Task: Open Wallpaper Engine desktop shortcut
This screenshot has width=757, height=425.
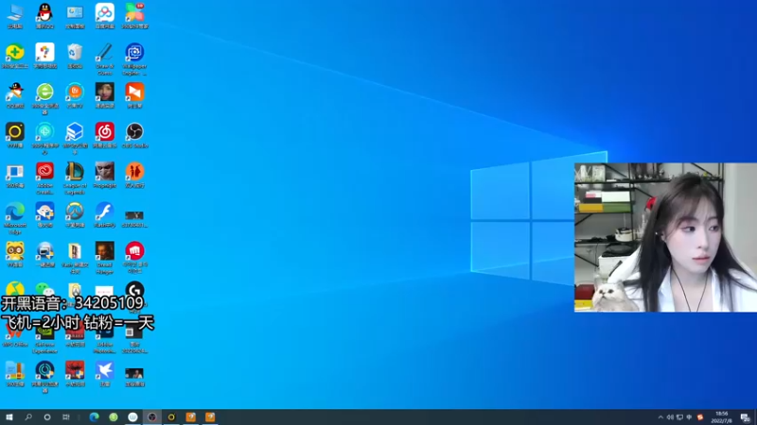Action: pos(134,59)
